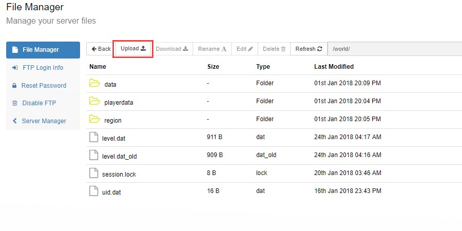
Task: Click the /world/ path input field
Action: coord(394,49)
